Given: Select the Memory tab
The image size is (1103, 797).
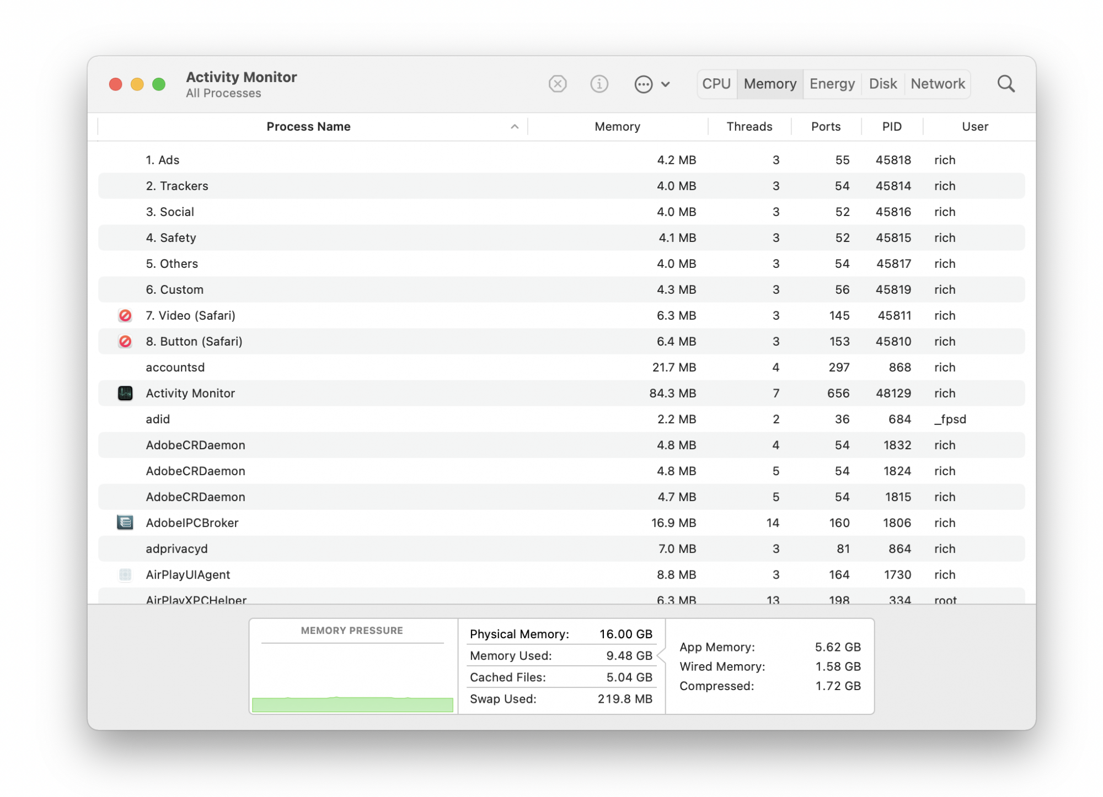Looking at the screenshot, I should coord(770,84).
